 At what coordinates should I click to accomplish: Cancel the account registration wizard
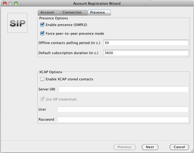179,147
